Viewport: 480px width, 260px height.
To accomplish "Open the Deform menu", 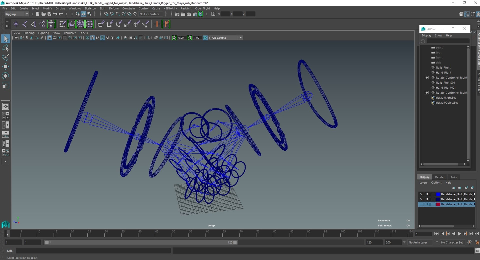I will tap(114, 8).
